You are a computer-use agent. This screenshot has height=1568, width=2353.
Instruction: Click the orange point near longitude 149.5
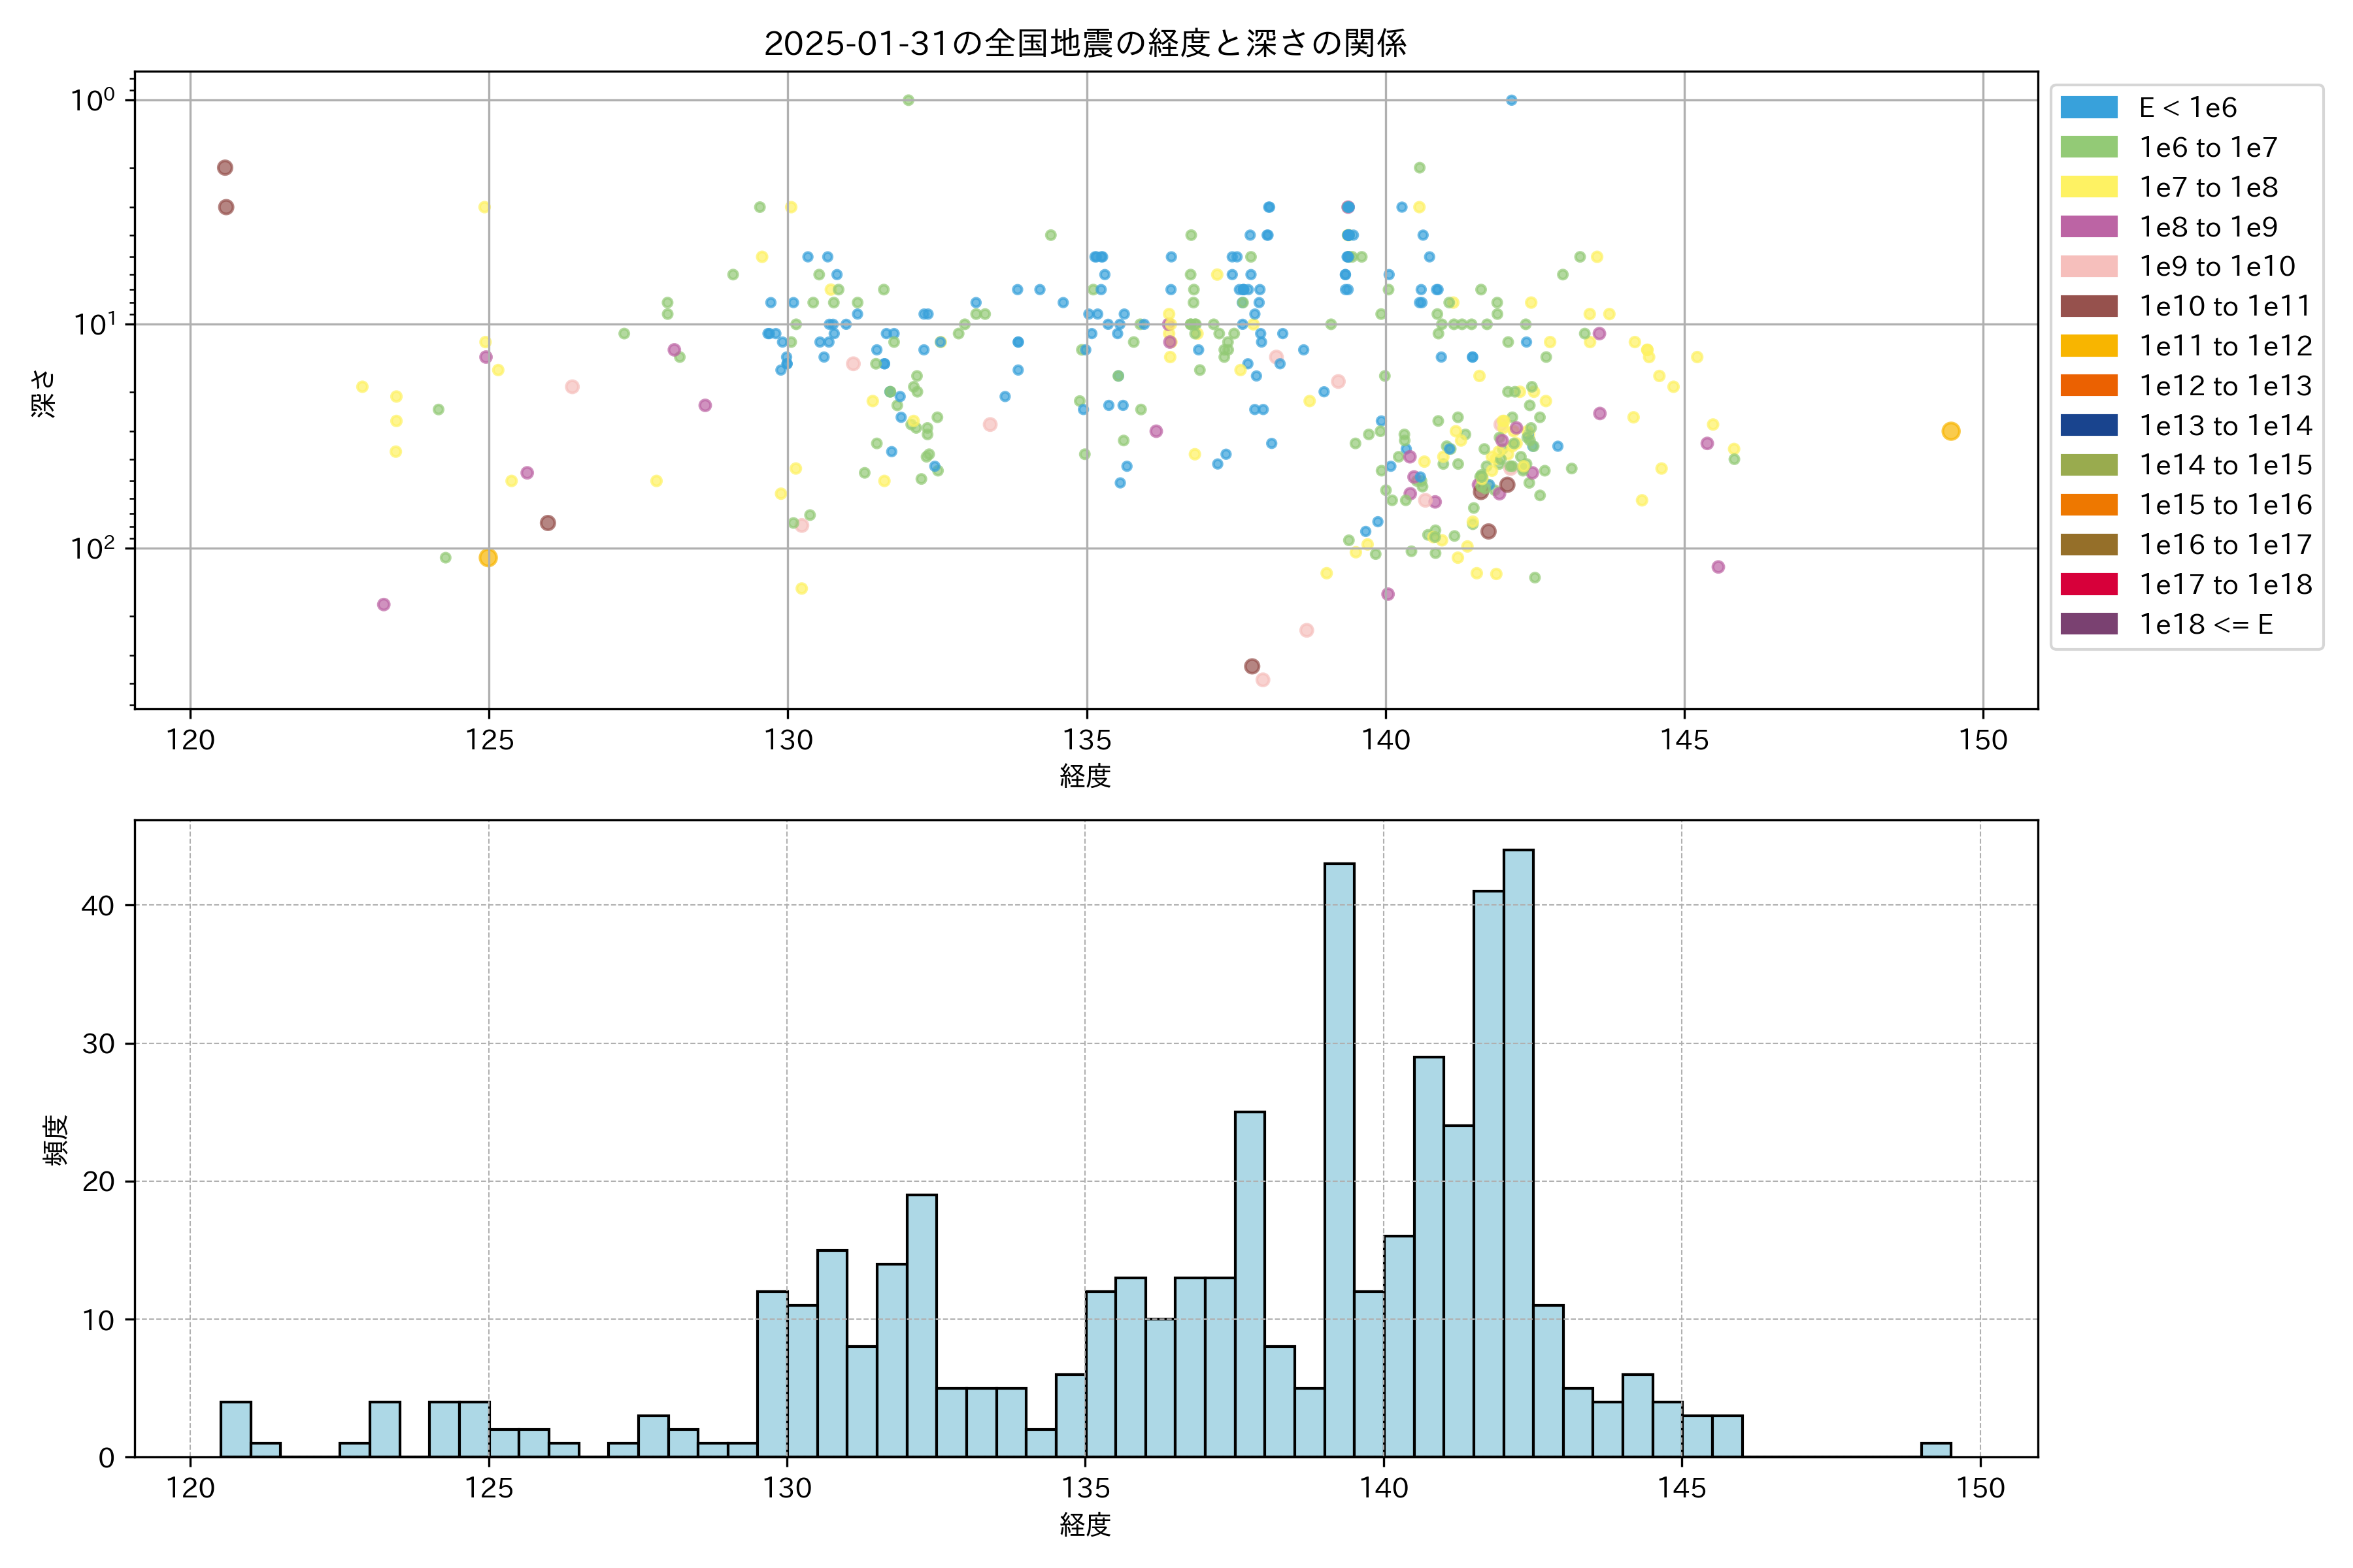[1950, 431]
